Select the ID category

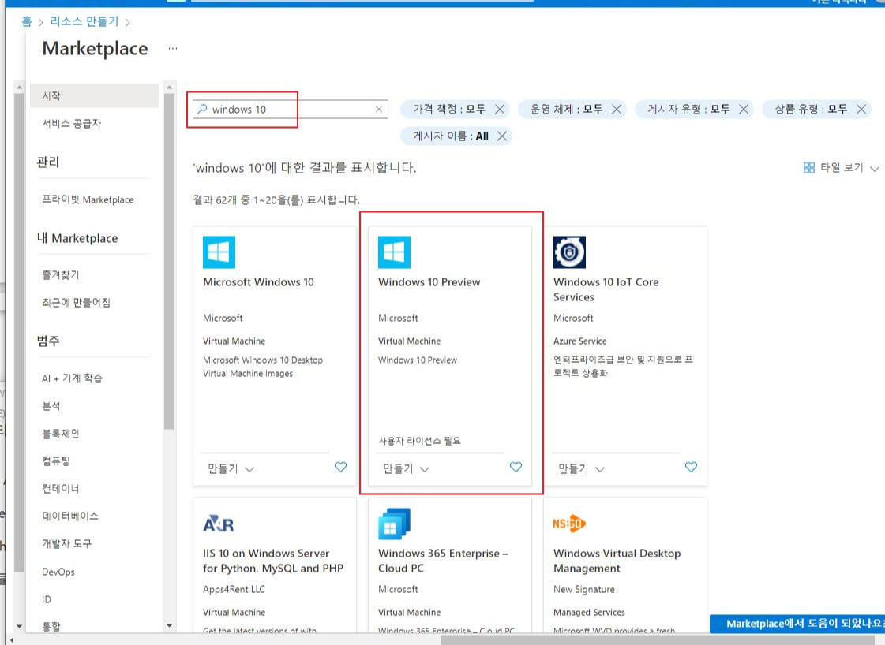[x=47, y=599]
